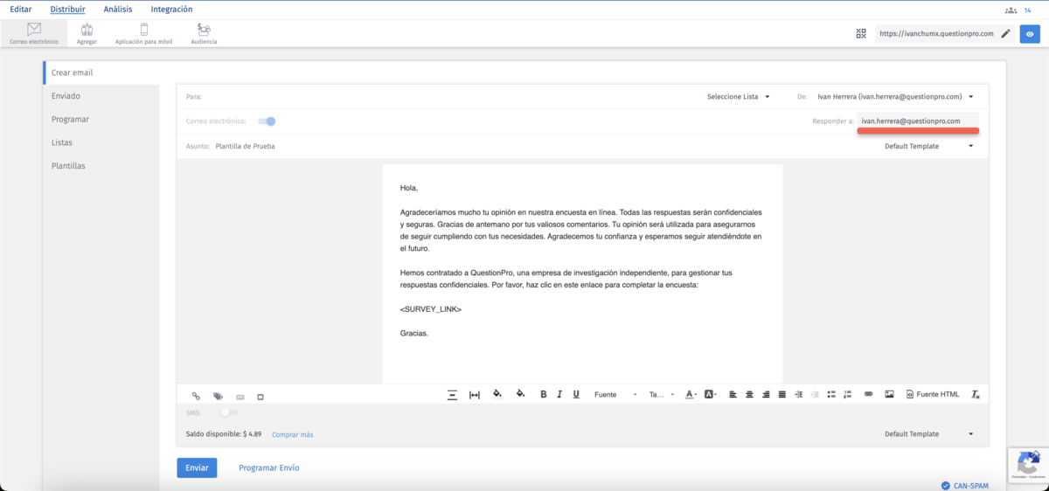The image size is (1049, 491).
Task: Clear text formatting
Action: (976, 395)
